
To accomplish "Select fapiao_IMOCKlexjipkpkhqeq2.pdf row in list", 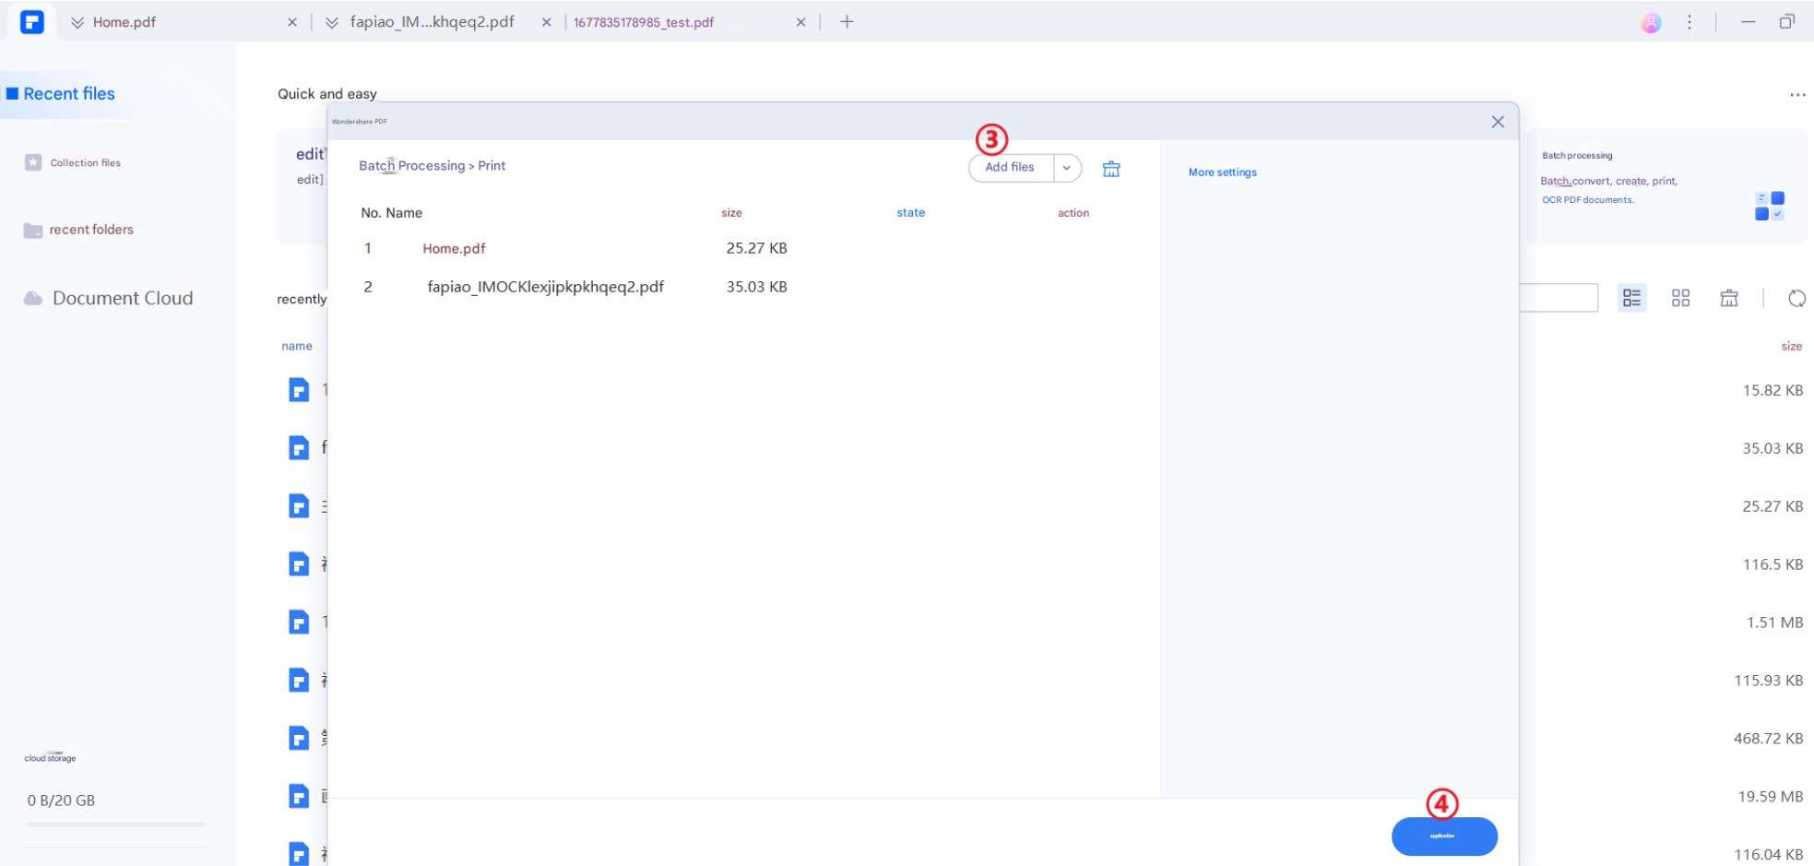I will tap(545, 287).
